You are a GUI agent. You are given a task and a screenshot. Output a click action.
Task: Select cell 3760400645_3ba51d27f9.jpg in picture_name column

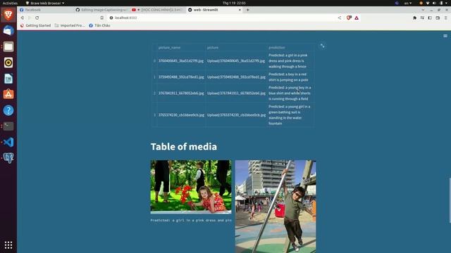(181, 61)
